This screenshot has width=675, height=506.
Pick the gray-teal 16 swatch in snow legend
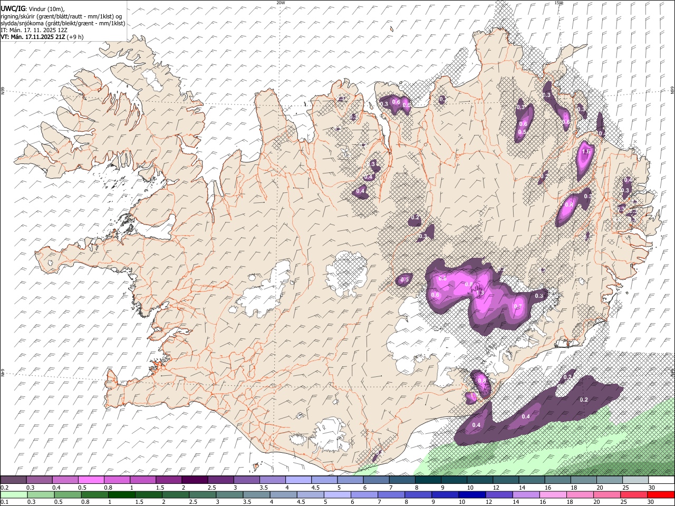coord(558,480)
